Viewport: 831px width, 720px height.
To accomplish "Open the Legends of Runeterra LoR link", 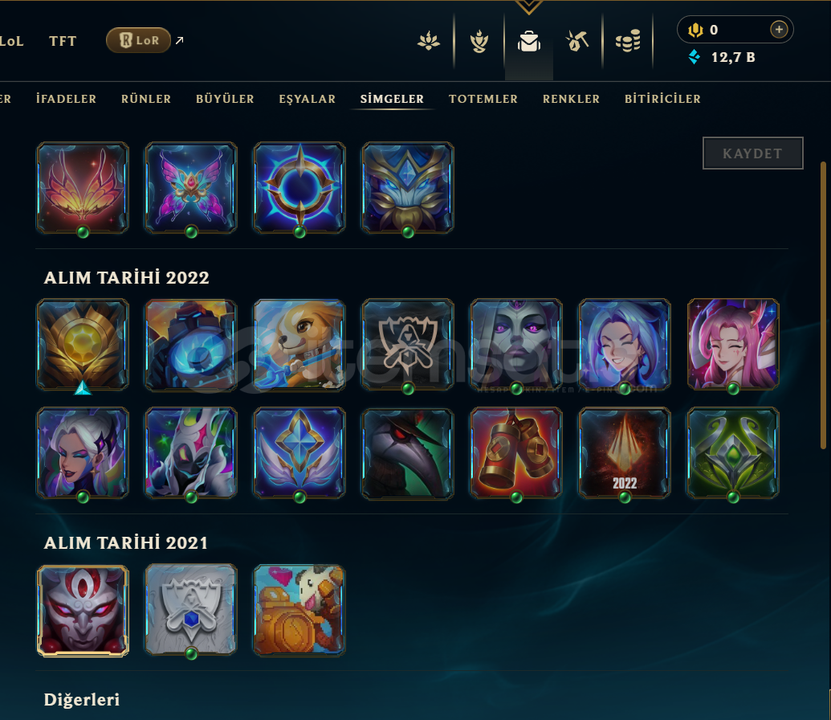I will pos(138,40).
